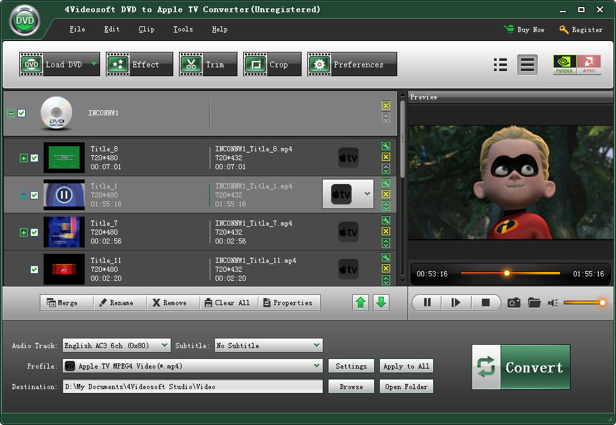Open the Tools menu
Screen dimensions: 616x425
pyautogui.click(x=183, y=29)
